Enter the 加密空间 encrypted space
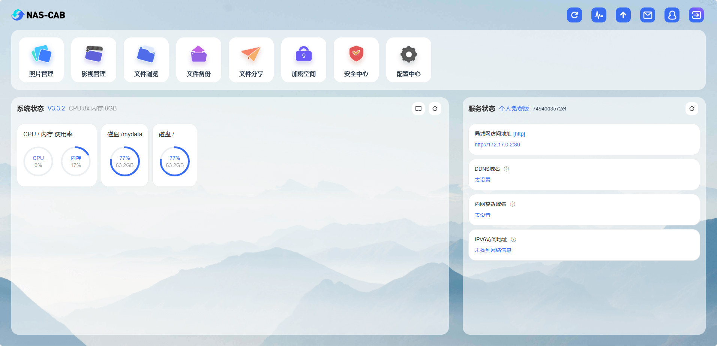 click(304, 60)
